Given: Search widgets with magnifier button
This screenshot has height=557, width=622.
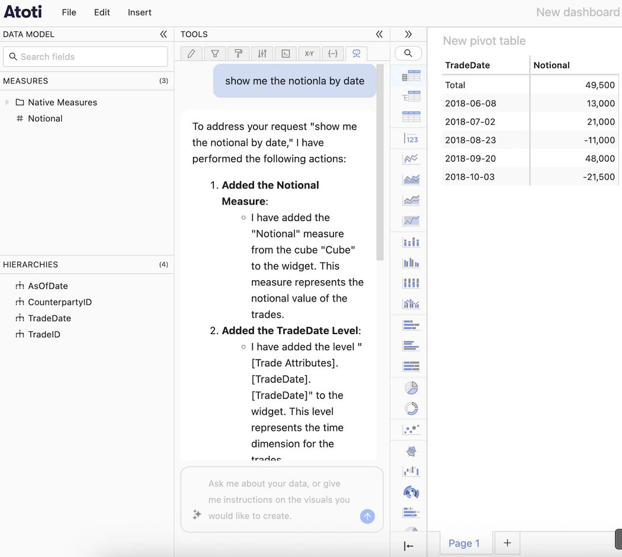Looking at the screenshot, I should (x=408, y=53).
